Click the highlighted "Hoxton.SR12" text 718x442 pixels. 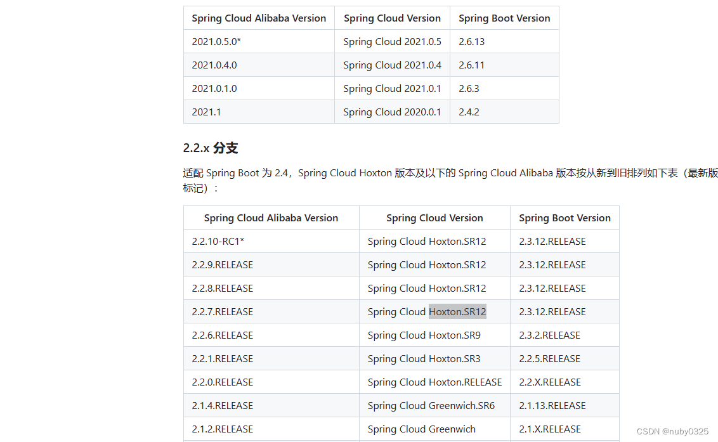(457, 311)
